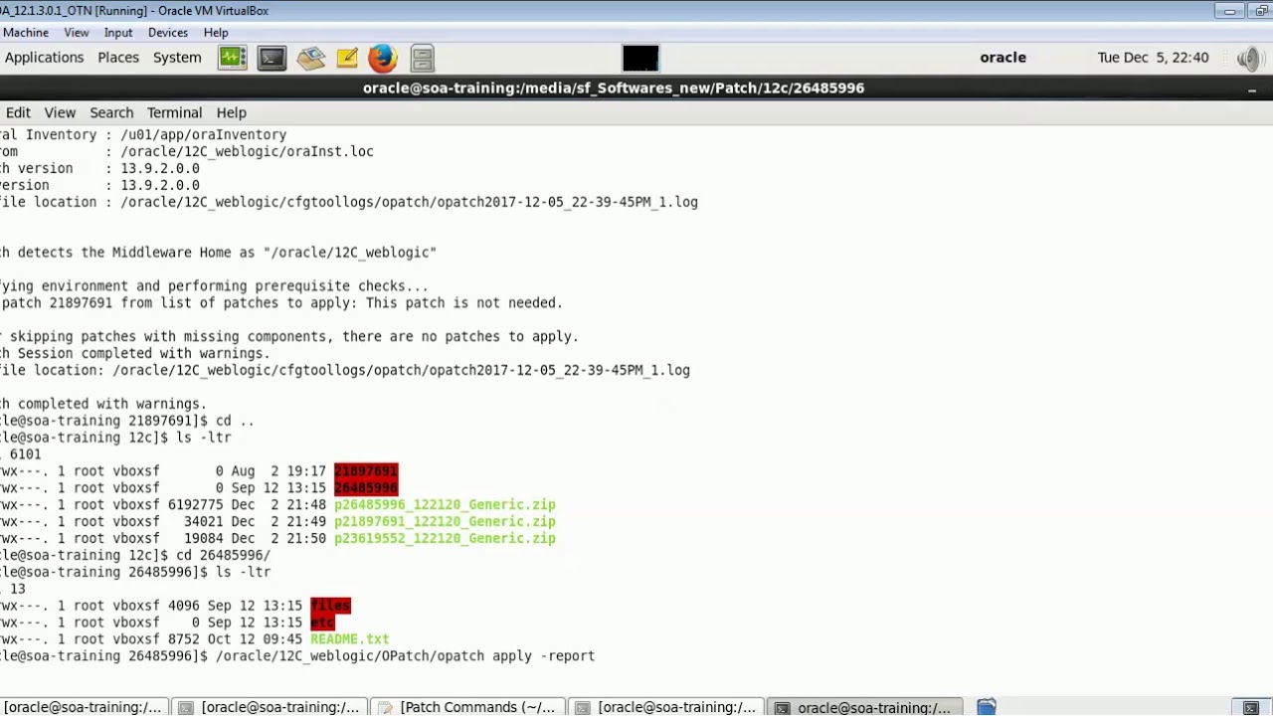The height and width of the screenshot is (716, 1273).
Task: Click the red highlighted etc directory
Action: tap(322, 623)
